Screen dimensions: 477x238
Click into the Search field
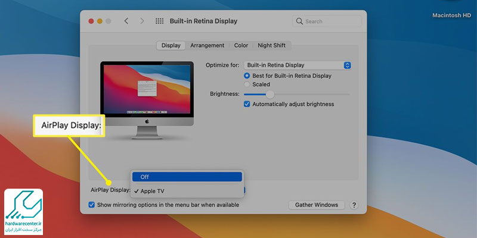(327, 21)
